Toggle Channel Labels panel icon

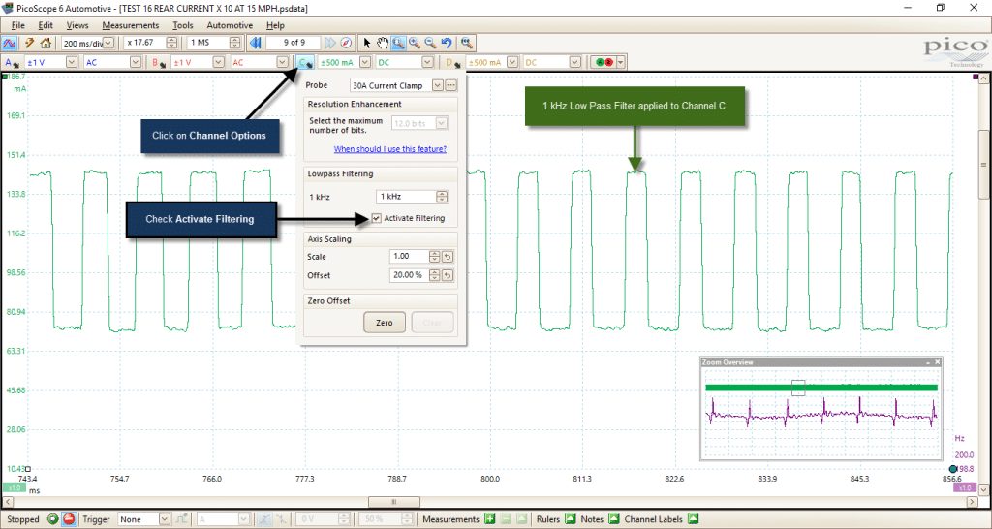(693, 519)
